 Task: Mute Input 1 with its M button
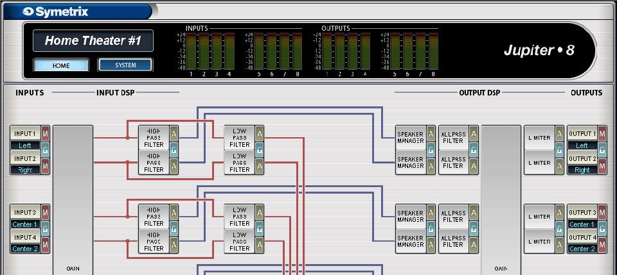tap(45, 133)
